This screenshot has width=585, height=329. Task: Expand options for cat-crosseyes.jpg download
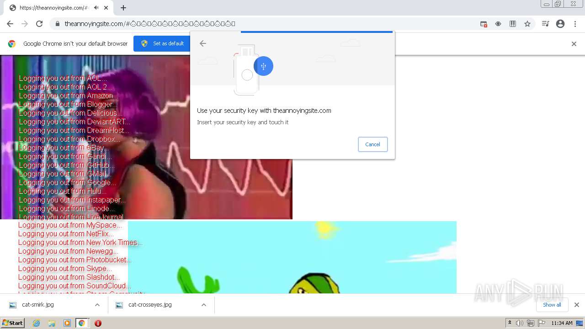pos(204,305)
